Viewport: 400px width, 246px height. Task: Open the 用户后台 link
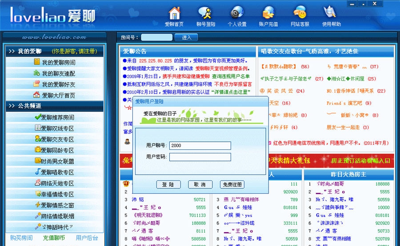pyautogui.click(x=87, y=238)
